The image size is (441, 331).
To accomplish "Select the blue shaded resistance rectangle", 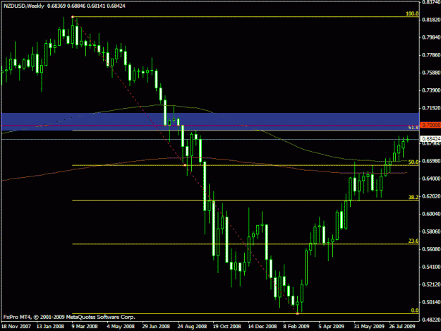I will (210, 121).
